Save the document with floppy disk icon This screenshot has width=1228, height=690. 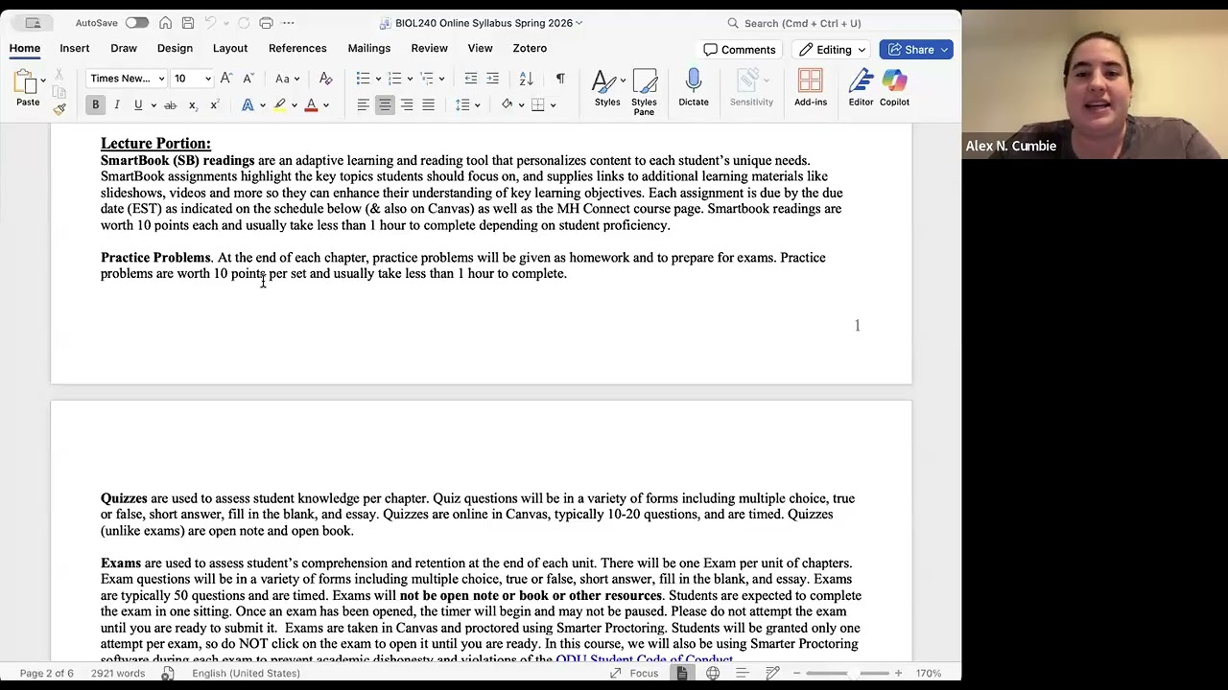pyautogui.click(x=188, y=23)
